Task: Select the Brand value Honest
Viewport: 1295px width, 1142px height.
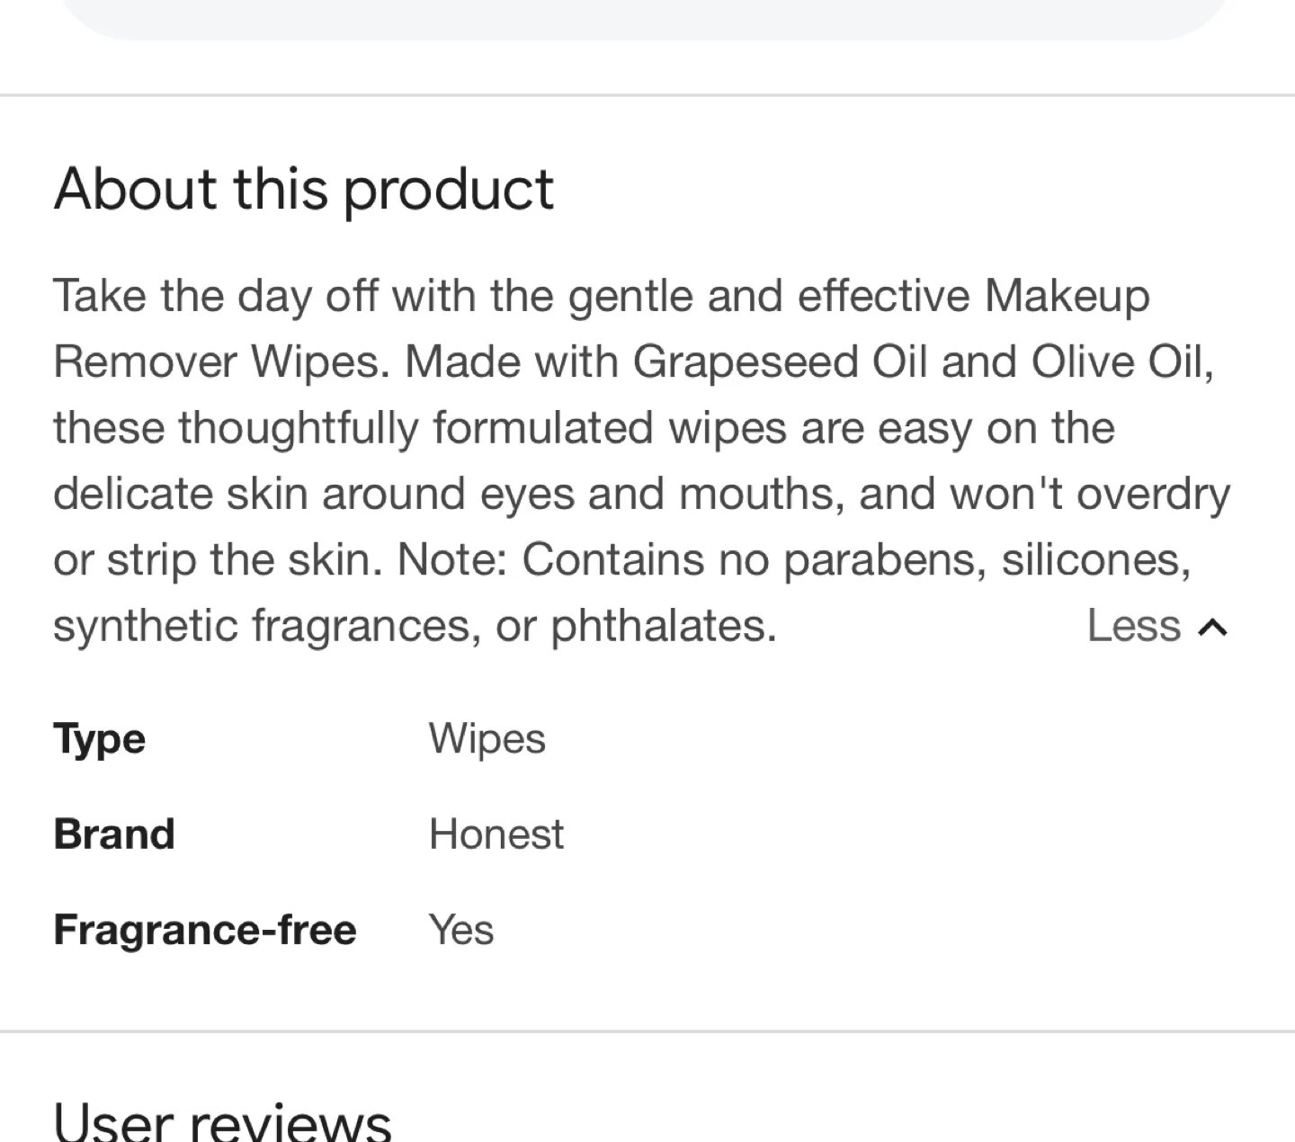Action: point(496,834)
